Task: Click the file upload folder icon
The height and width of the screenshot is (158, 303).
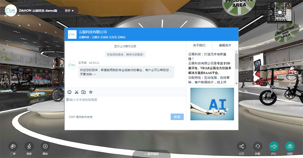Action: point(83,92)
